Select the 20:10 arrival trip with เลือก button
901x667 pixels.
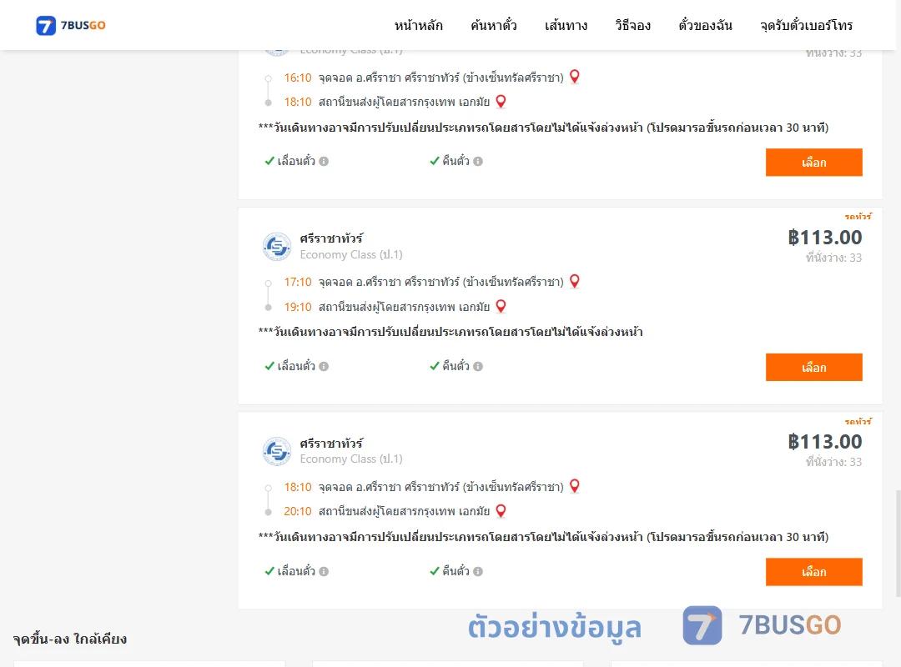tap(813, 572)
